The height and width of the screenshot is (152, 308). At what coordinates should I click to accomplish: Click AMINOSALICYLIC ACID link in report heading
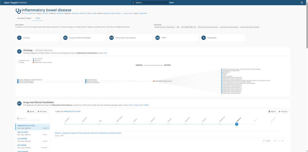point(72,111)
